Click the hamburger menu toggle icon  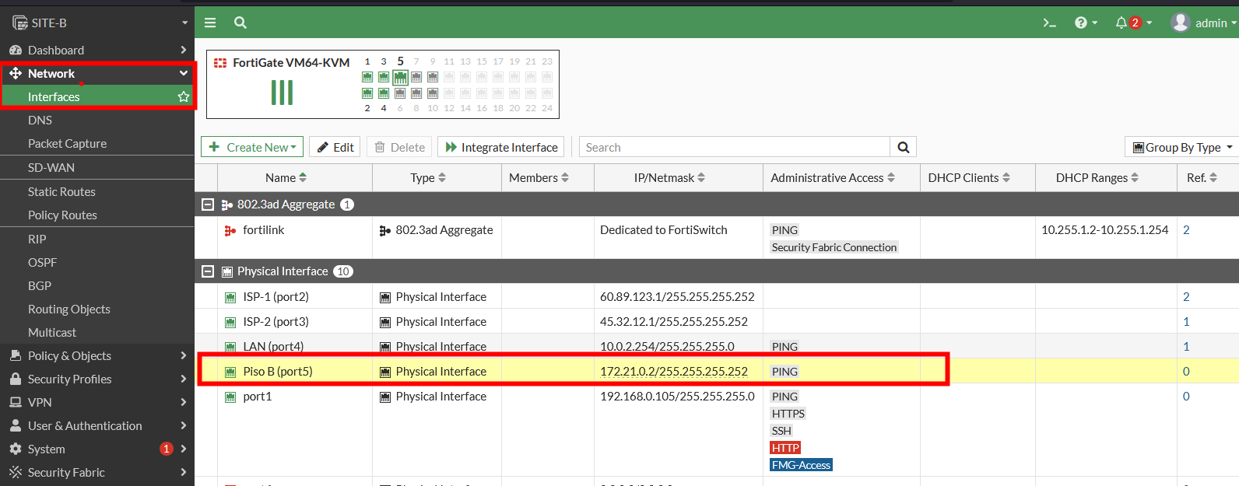point(210,23)
